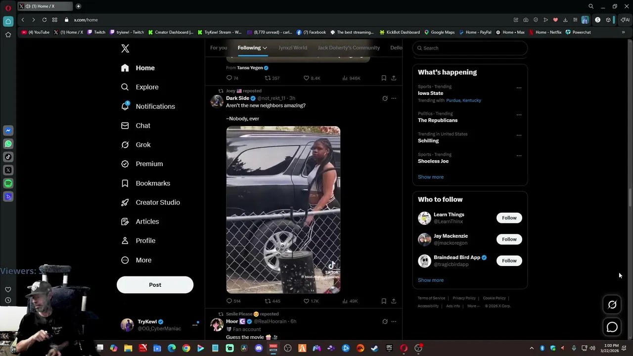633x356 pixels.
Task: Open the Dark Side post options menu
Action: [x=394, y=98]
